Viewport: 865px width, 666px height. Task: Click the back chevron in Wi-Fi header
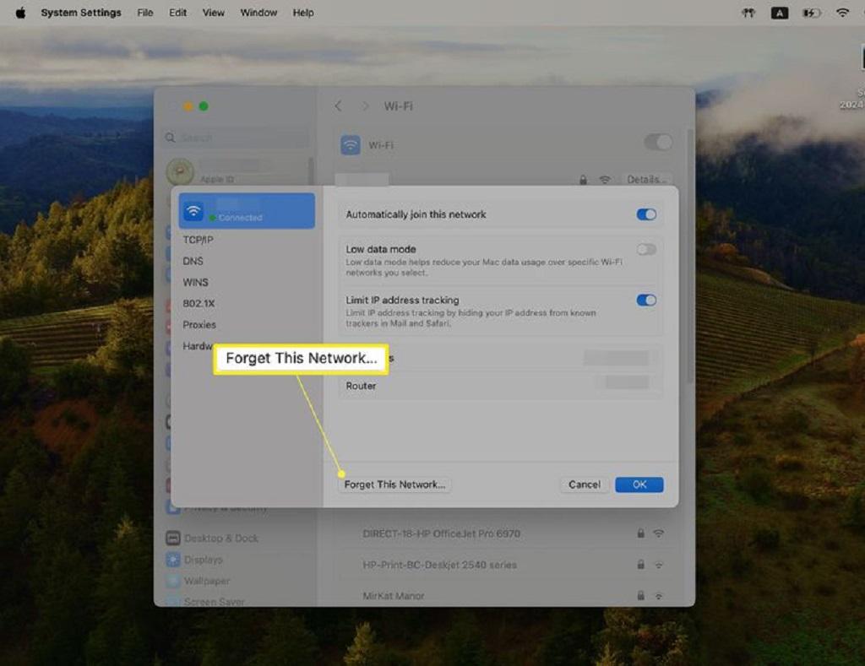338,106
